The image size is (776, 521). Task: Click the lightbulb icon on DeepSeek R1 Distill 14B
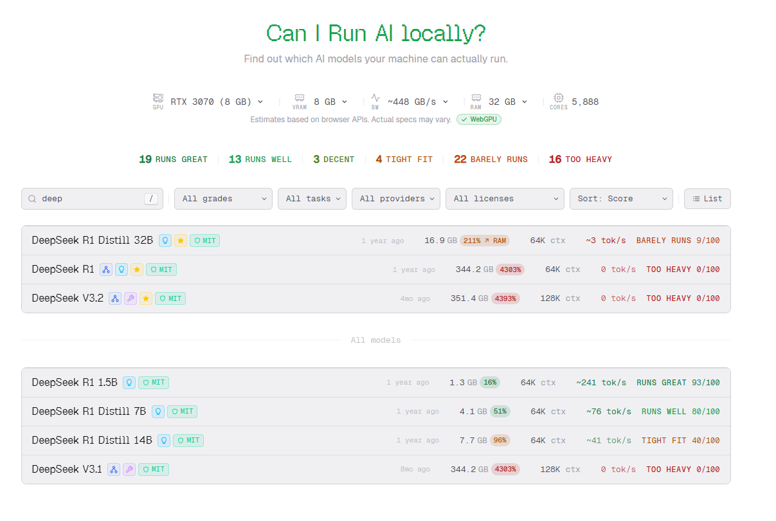[164, 441]
